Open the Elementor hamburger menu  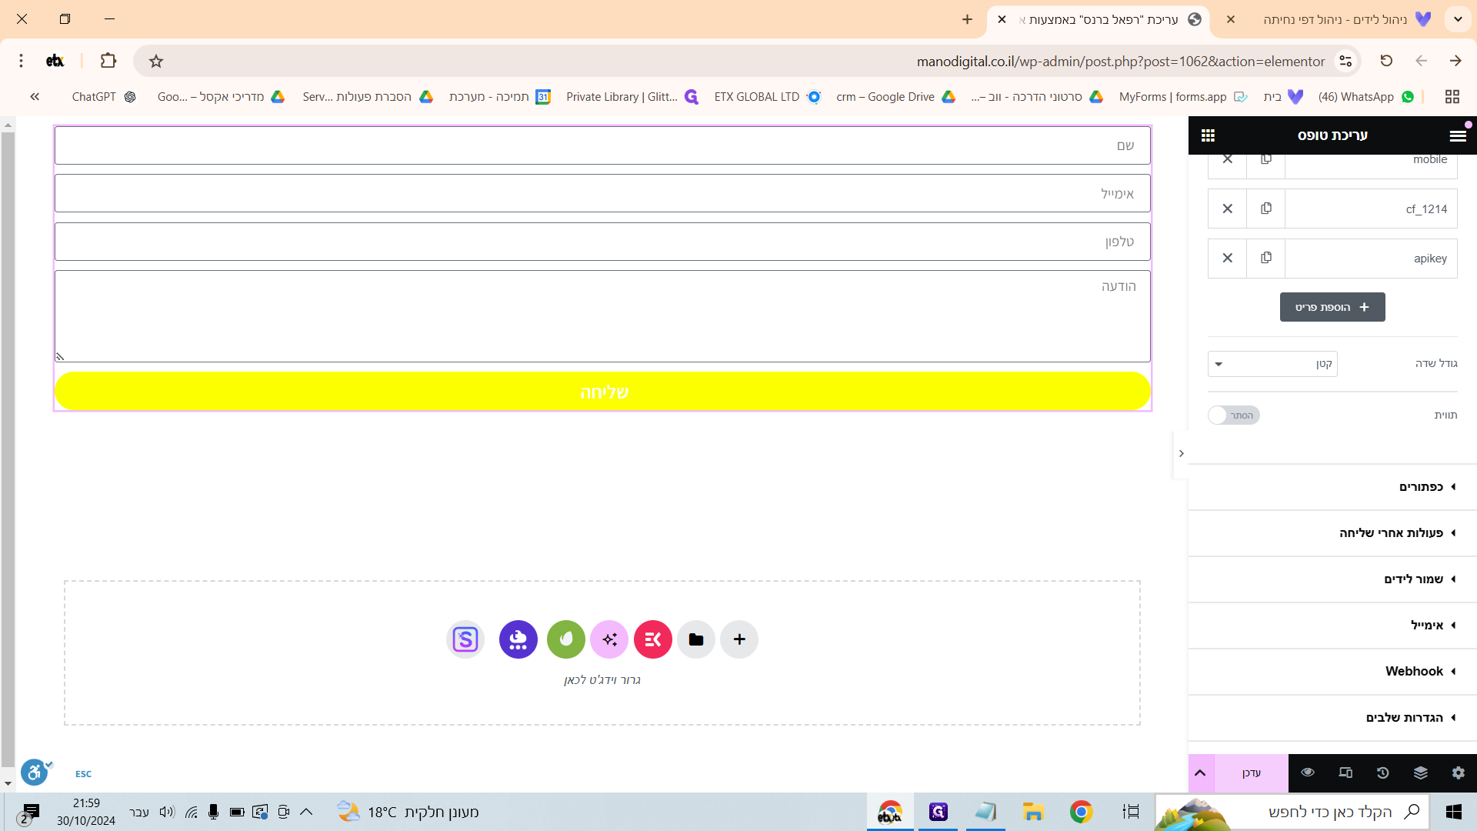[x=1458, y=135]
